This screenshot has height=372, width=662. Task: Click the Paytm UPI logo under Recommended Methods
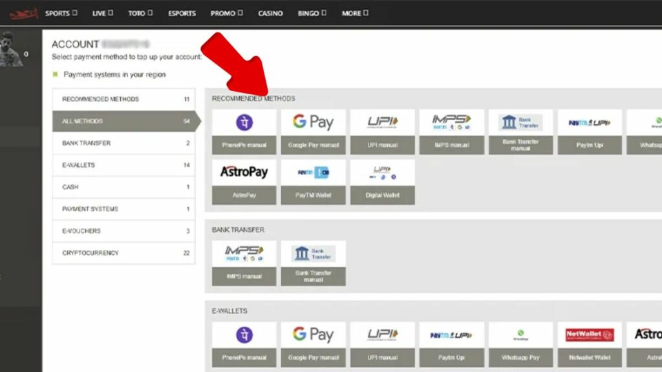590,123
